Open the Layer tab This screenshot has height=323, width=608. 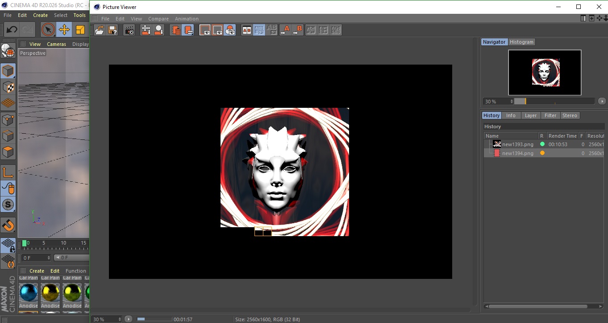pos(531,115)
